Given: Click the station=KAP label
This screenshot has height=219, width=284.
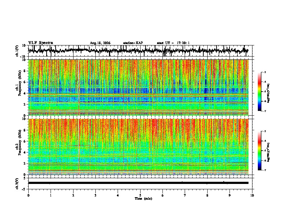Looking at the screenshot, I should pos(133,43).
